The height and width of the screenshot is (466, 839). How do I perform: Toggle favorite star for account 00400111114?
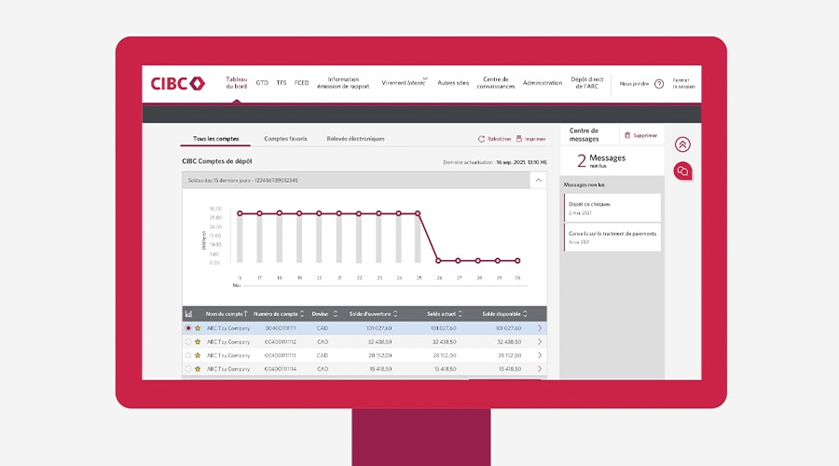pos(198,369)
